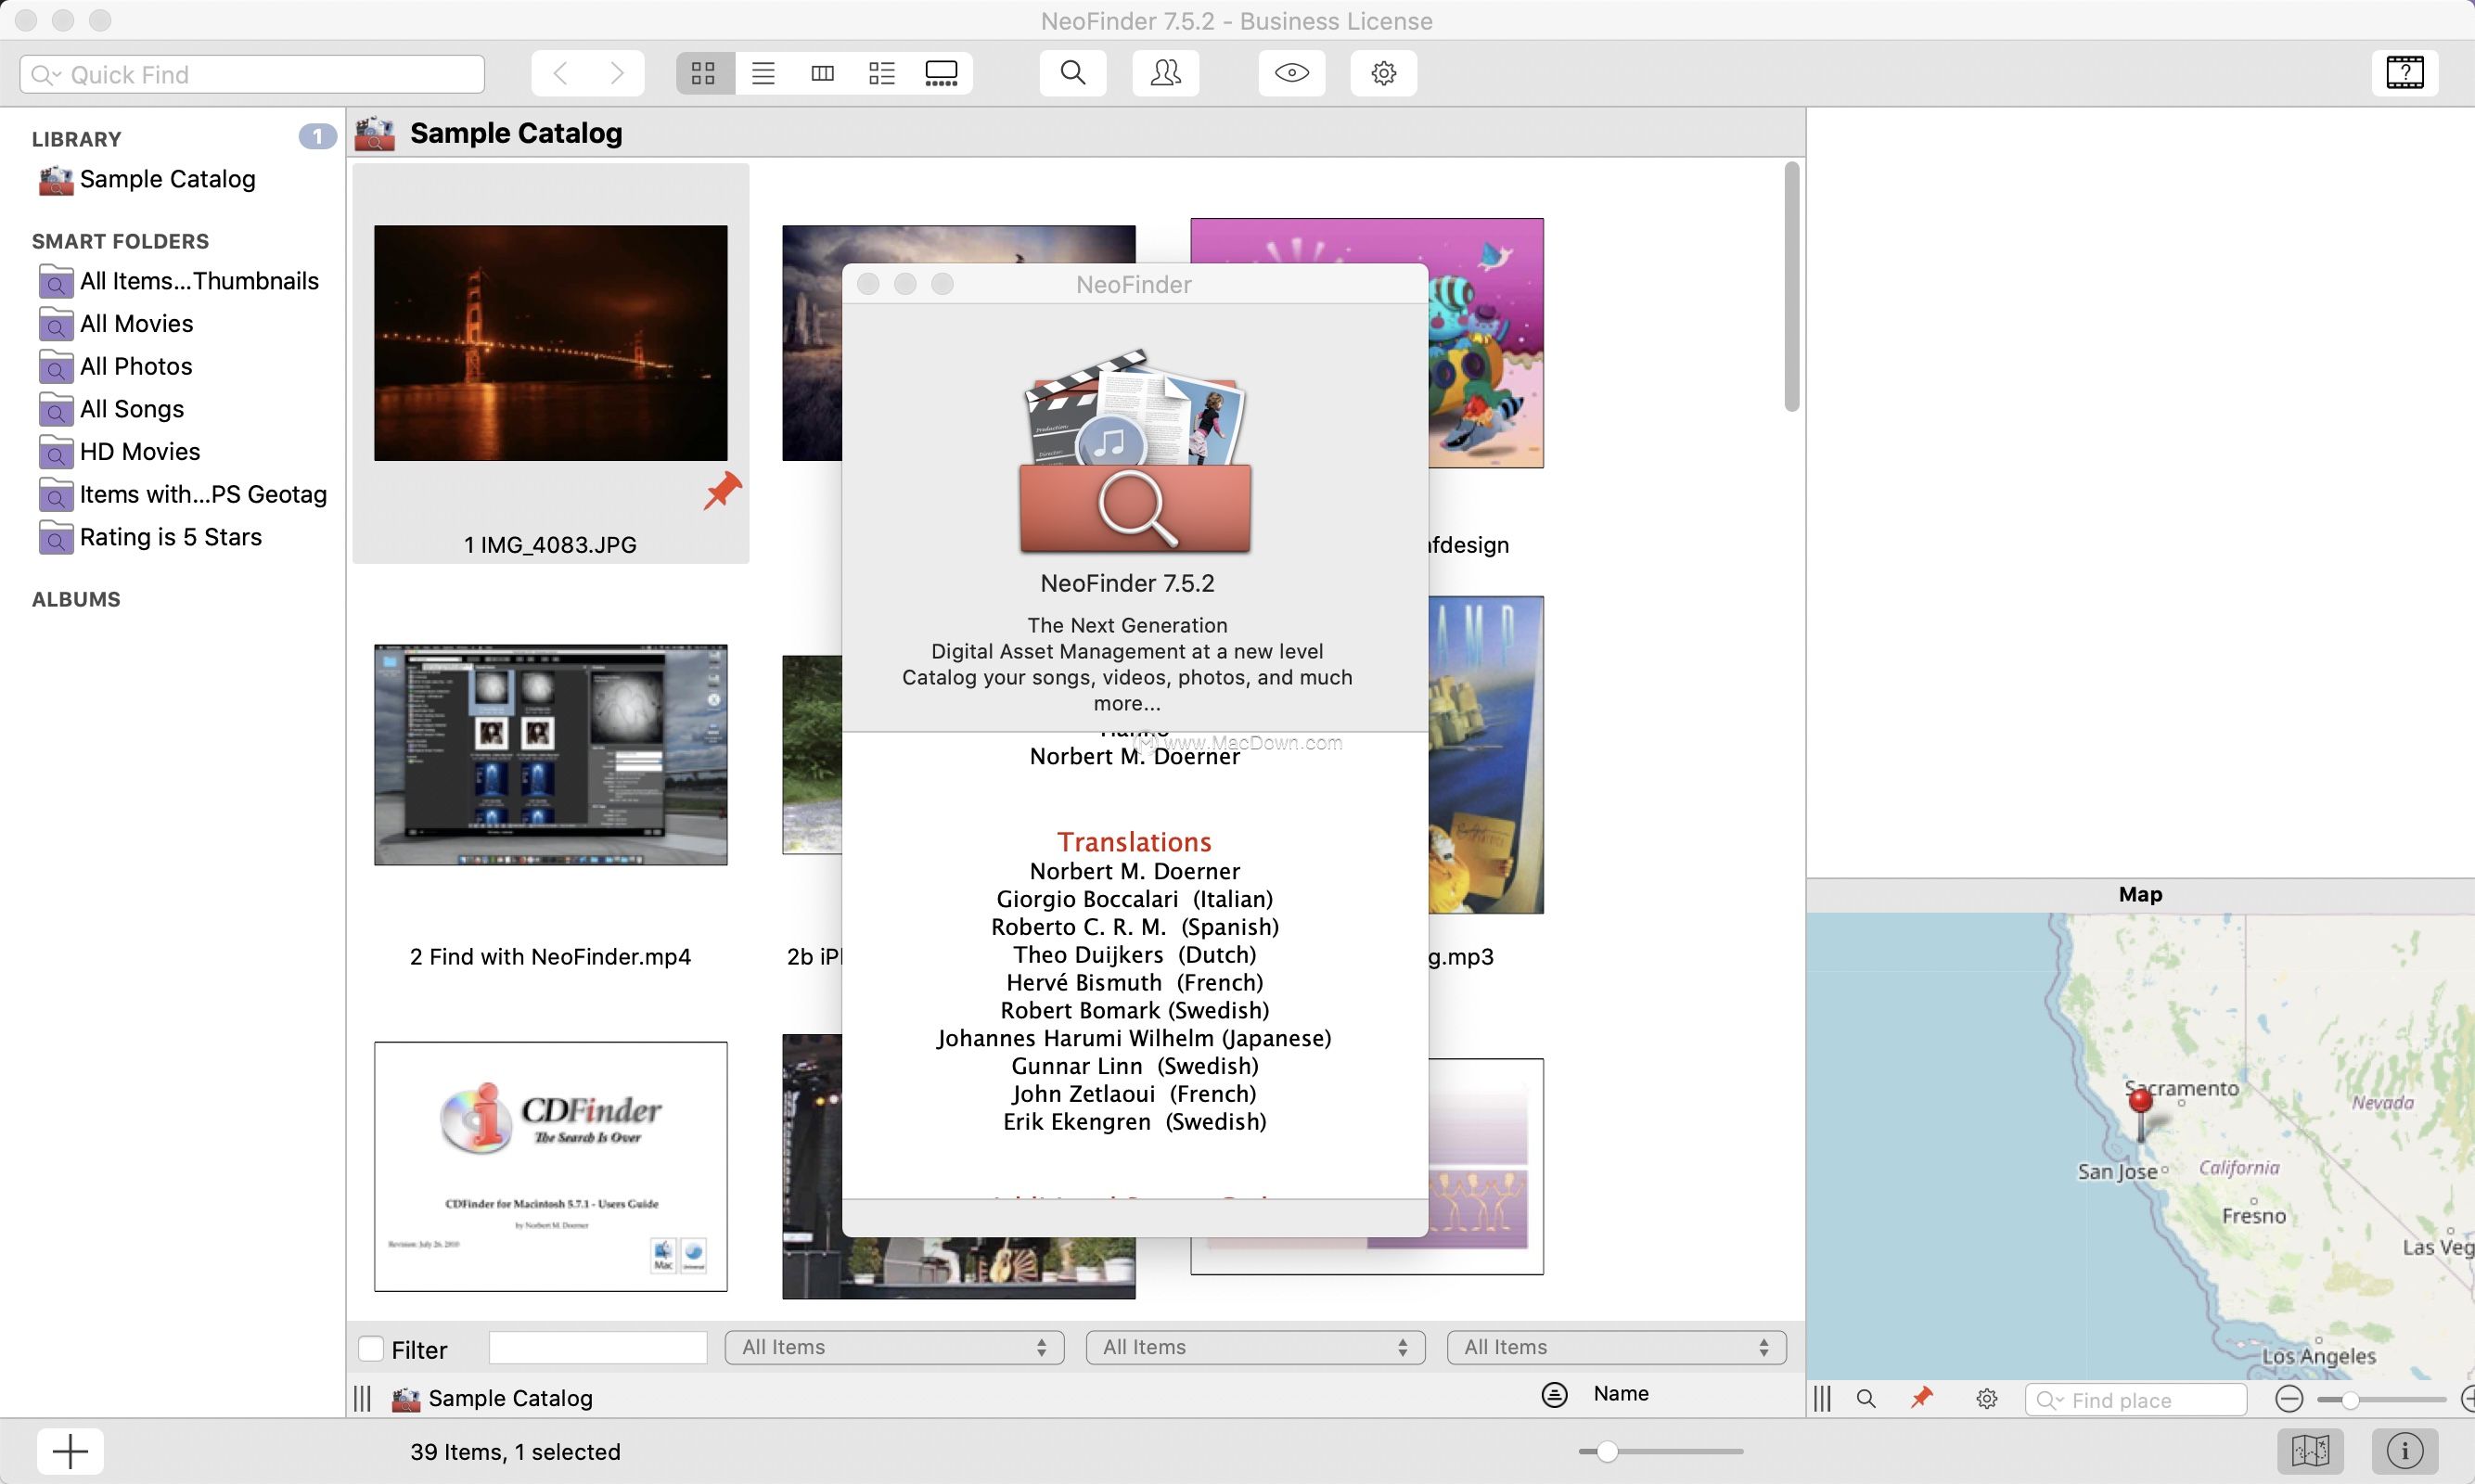Open the third All Items filter dropdown

pyautogui.click(x=1616, y=1347)
